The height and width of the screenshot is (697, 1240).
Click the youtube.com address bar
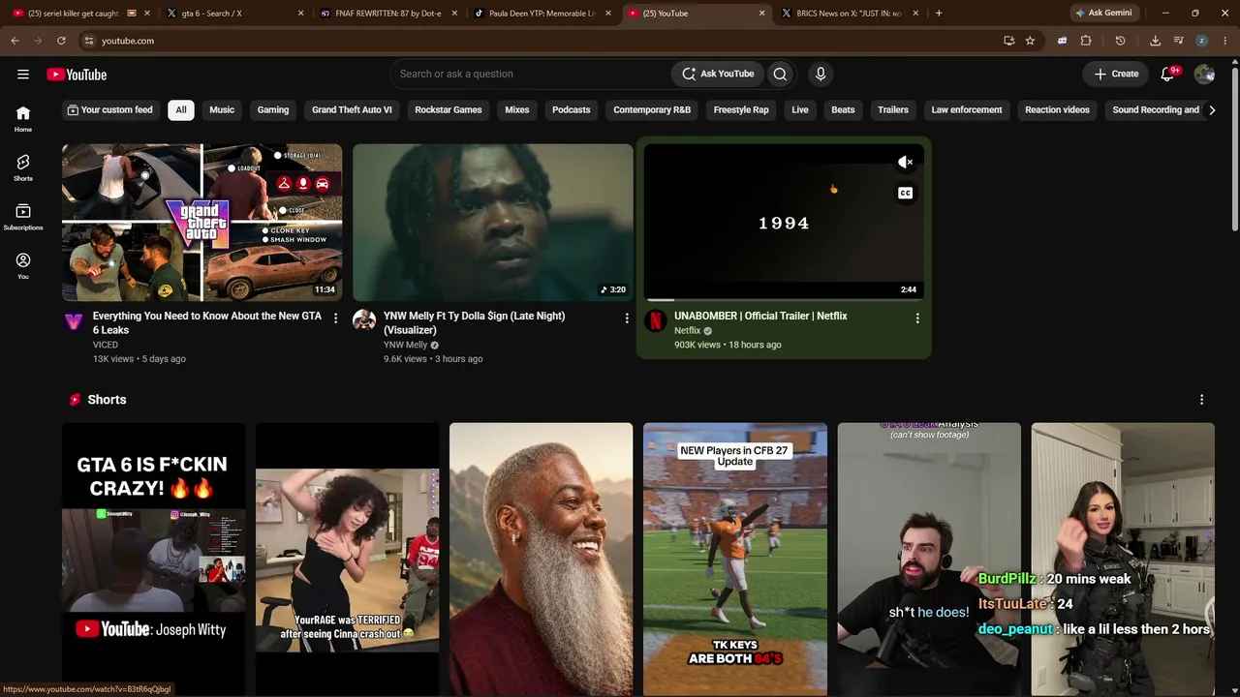[x=542, y=41]
